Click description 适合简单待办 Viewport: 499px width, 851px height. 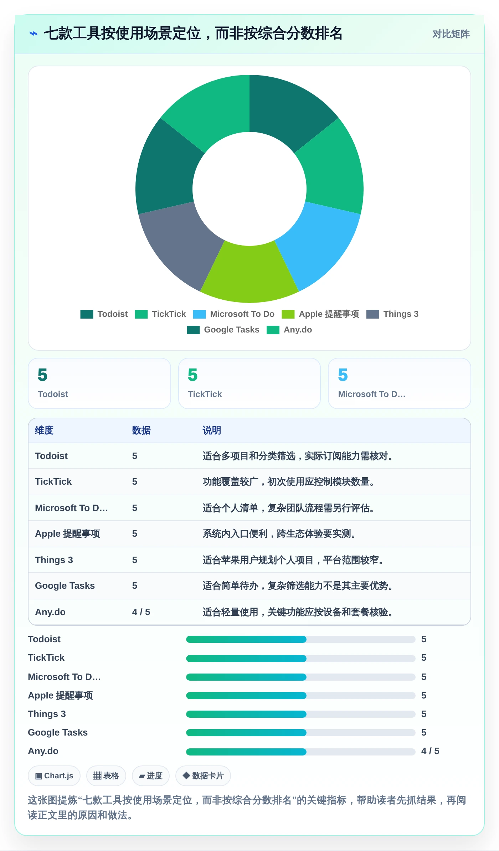(298, 586)
